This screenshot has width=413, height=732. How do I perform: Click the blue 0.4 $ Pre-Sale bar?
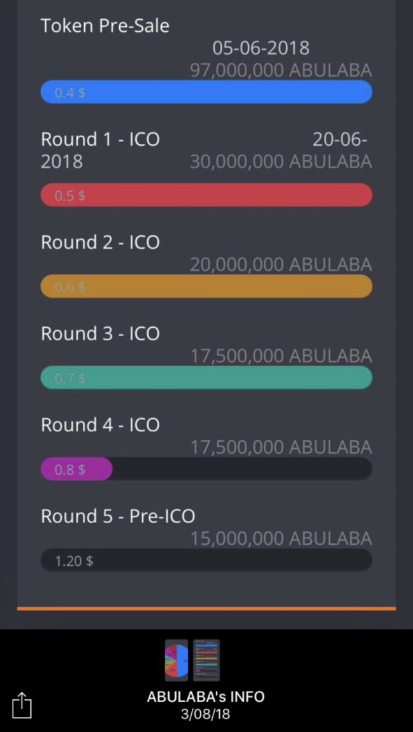pos(207,92)
